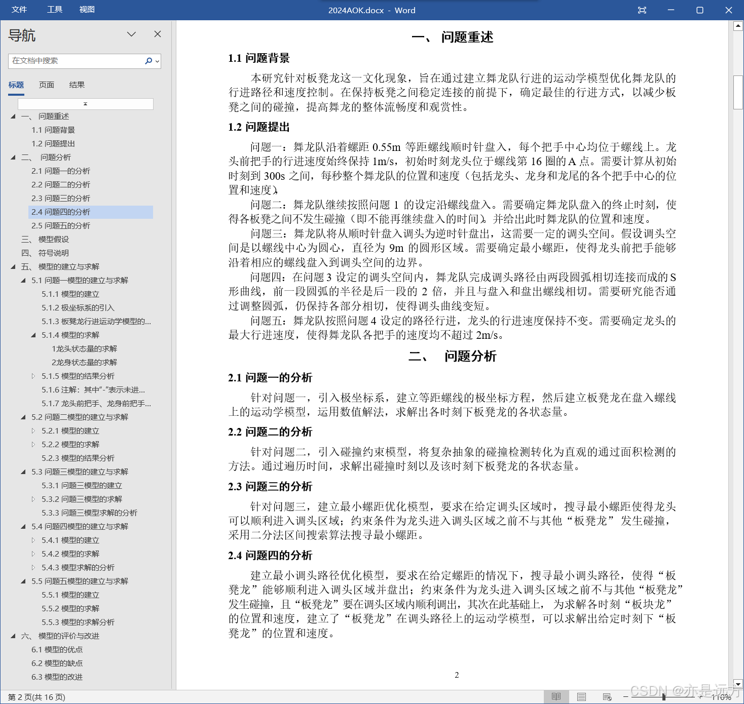
Task: Switch to the 结果 navigation tab
Action: coord(77,85)
